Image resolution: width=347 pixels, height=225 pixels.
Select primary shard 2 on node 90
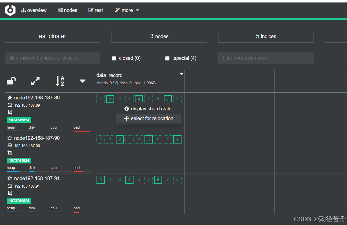120,139
